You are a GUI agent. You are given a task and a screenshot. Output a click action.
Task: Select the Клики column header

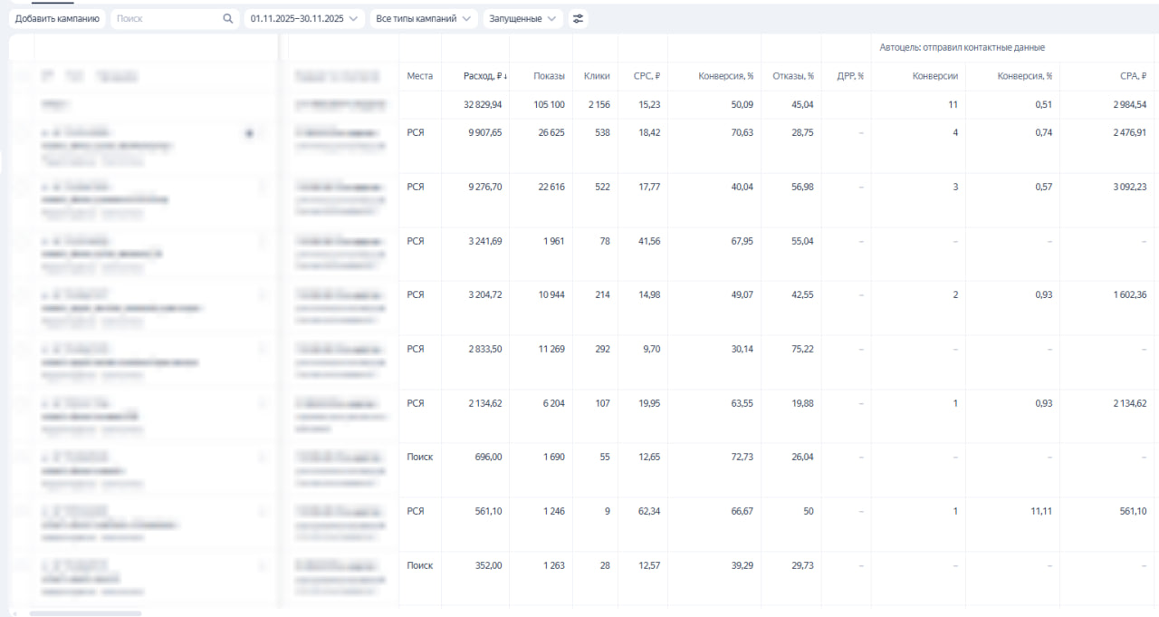[597, 76]
